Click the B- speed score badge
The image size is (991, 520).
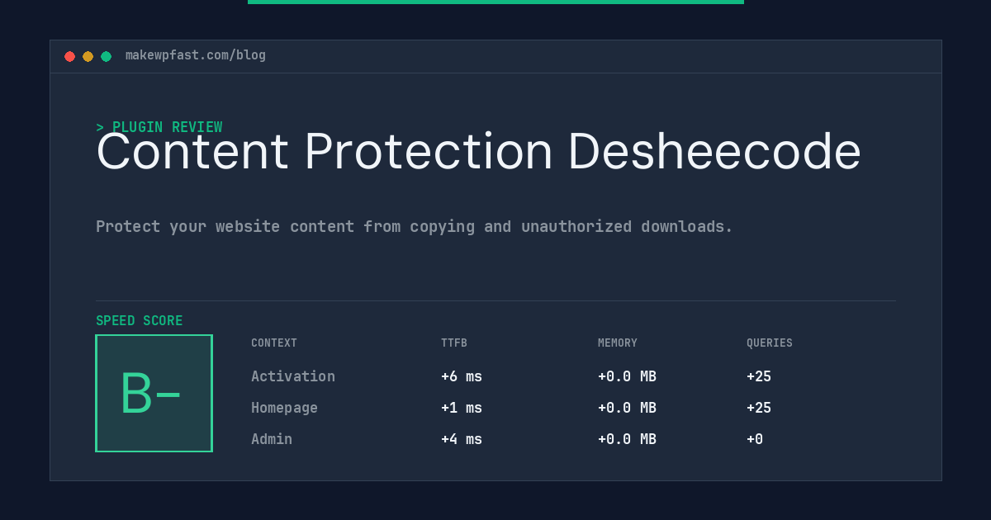tap(154, 393)
